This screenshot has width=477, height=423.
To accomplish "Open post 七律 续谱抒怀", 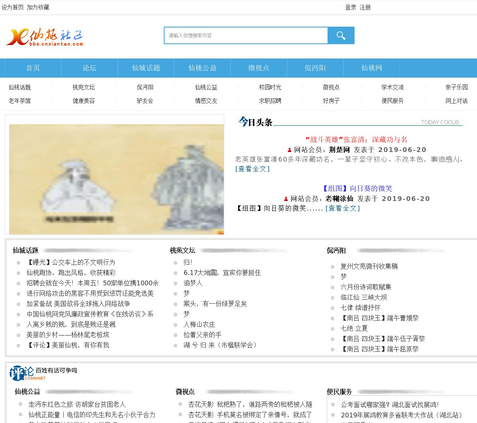I will point(361,308).
